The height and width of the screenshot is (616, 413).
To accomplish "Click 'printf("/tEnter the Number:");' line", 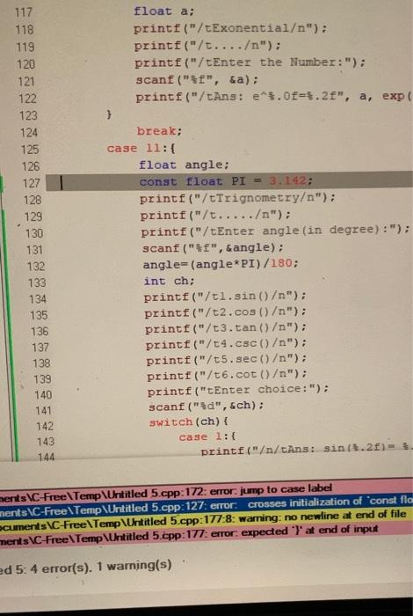I will [250, 62].
